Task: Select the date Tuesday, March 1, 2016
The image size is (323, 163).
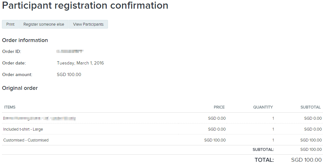Action: 80,63
